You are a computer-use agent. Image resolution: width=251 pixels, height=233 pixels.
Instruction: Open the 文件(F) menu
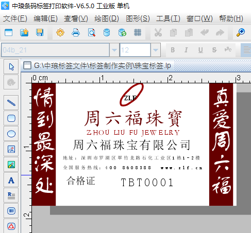tap(15, 19)
